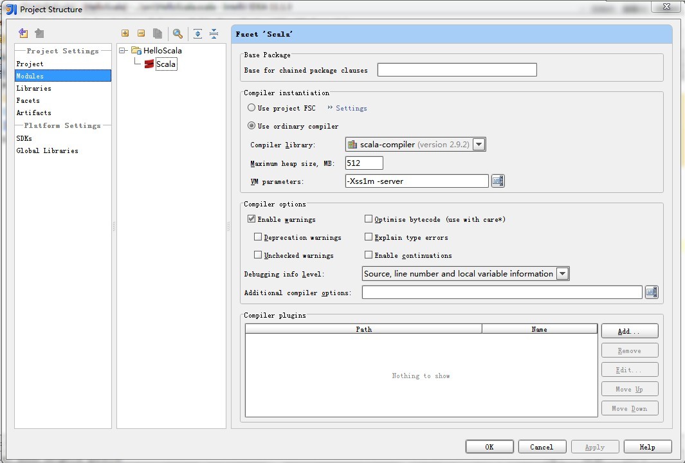The image size is (685, 463).
Task: Click the Edit... plugin button
Action: (630, 370)
